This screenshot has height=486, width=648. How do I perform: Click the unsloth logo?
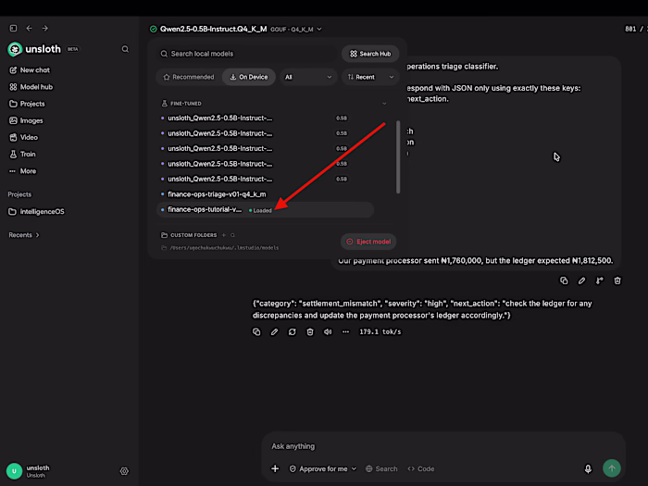click(15, 49)
